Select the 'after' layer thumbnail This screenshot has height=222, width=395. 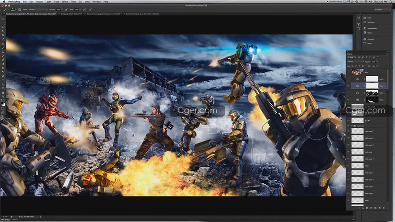357,72
